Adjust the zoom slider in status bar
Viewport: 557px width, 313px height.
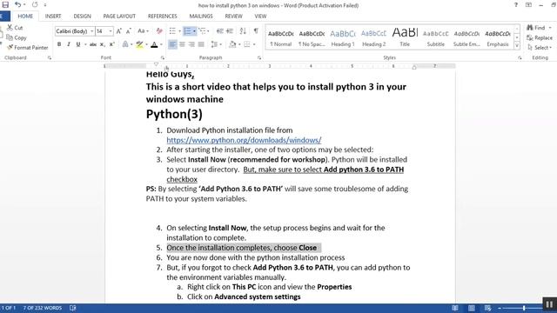[524, 308]
